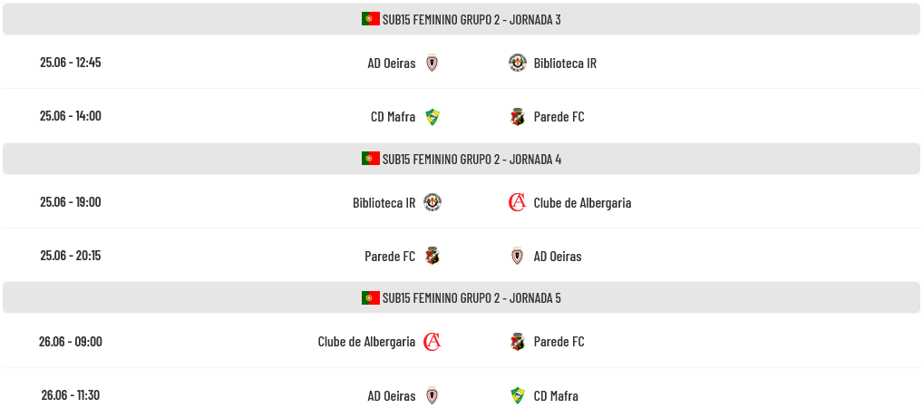Open match scheduled 26.06 - 09:00
This screenshot has height=418, width=923.
(461, 342)
